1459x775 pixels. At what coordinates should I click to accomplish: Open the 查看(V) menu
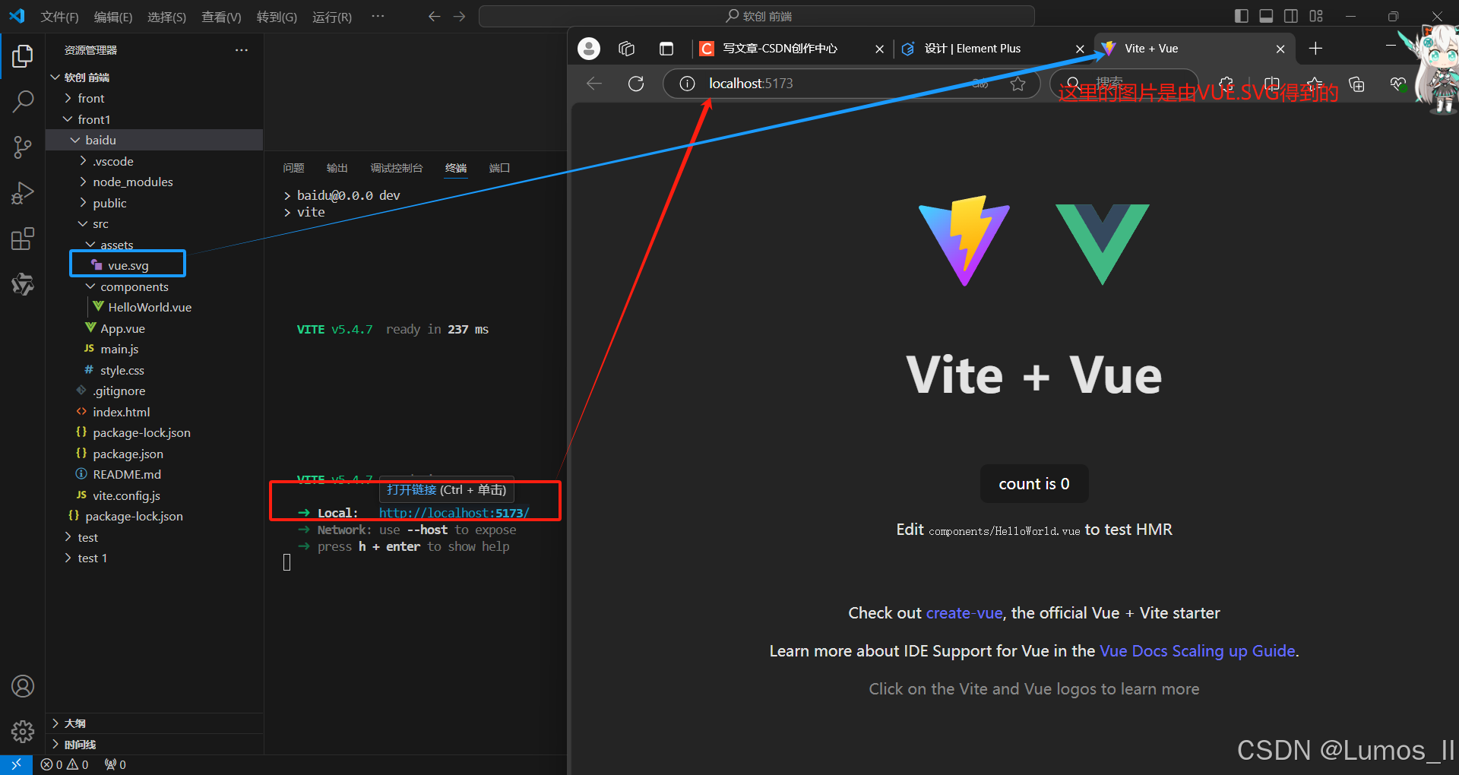pos(221,17)
